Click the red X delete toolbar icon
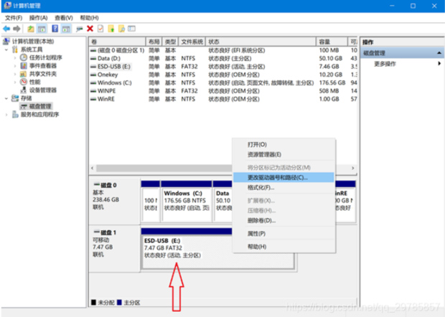This screenshot has width=445, height=317. (x=90, y=29)
